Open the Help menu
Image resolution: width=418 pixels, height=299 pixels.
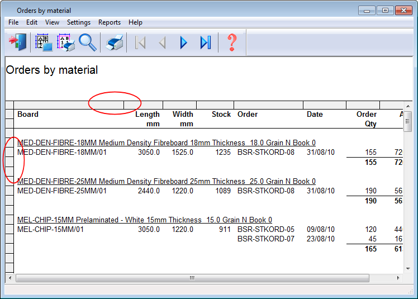135,22
